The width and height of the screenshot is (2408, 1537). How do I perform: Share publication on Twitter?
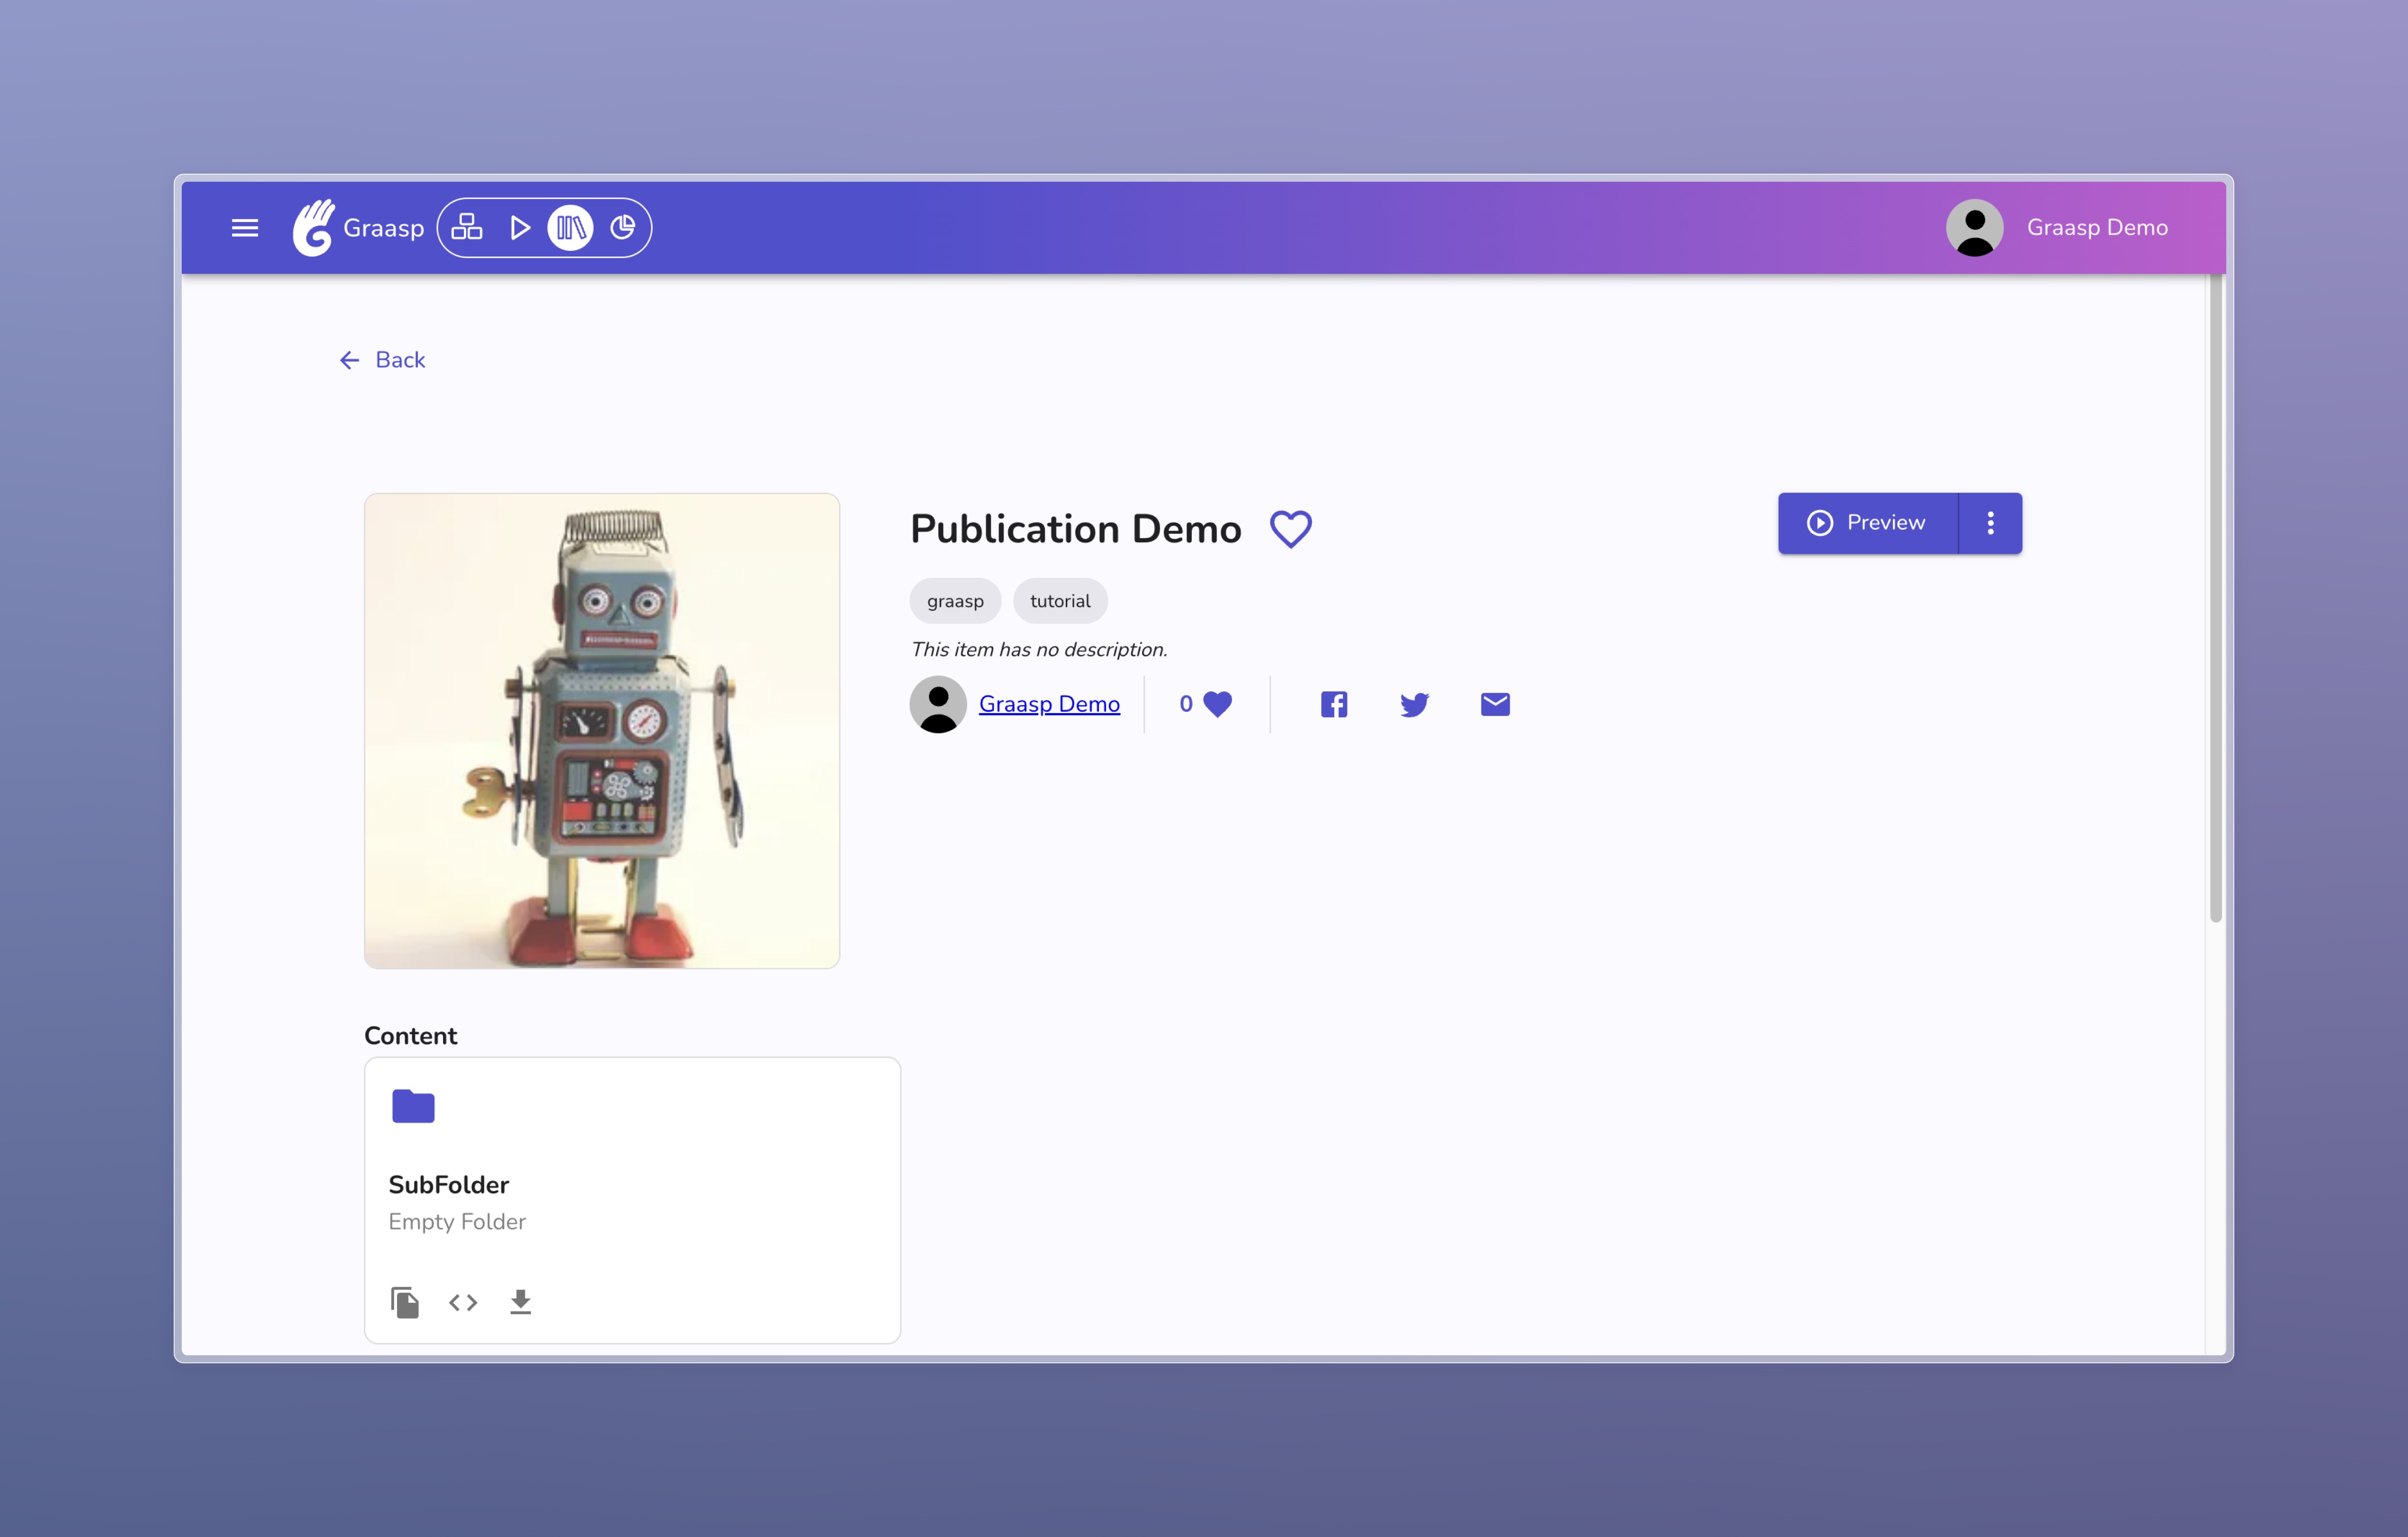point(1414,704)
